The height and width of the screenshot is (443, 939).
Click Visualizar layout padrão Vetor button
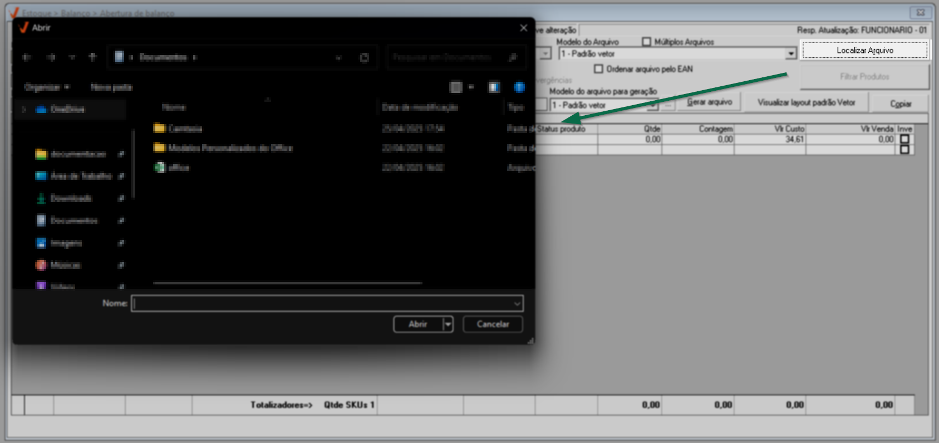pyautogui.click(x=806, y=102)
